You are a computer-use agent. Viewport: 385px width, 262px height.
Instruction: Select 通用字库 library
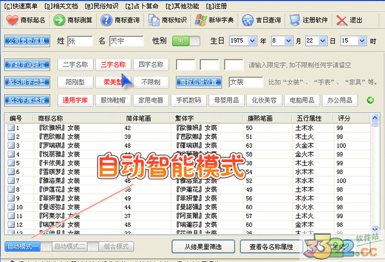[x=75, y=100]
